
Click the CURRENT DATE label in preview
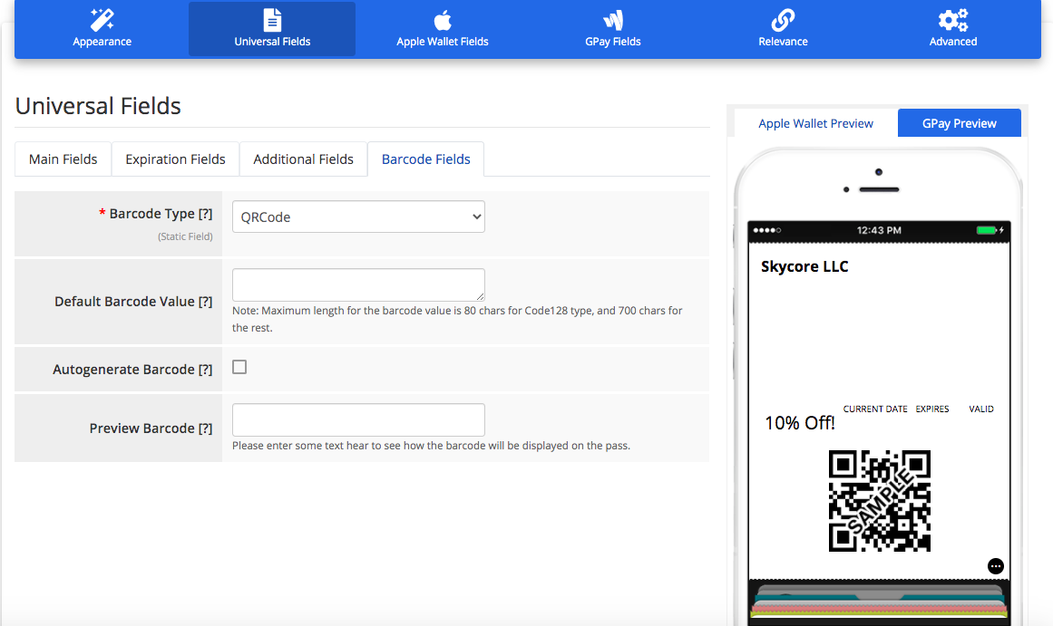(x=875, y=409)
